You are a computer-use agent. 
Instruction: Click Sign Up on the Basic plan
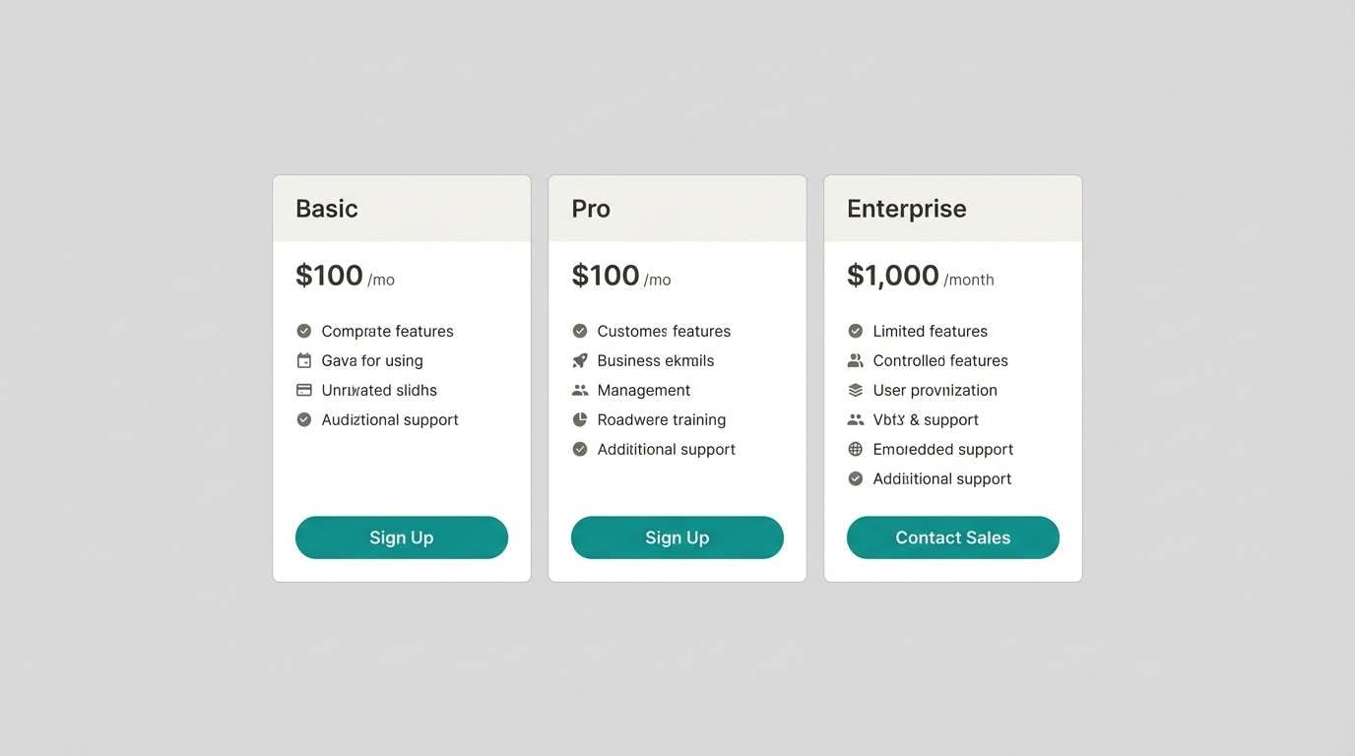(401, 537)
